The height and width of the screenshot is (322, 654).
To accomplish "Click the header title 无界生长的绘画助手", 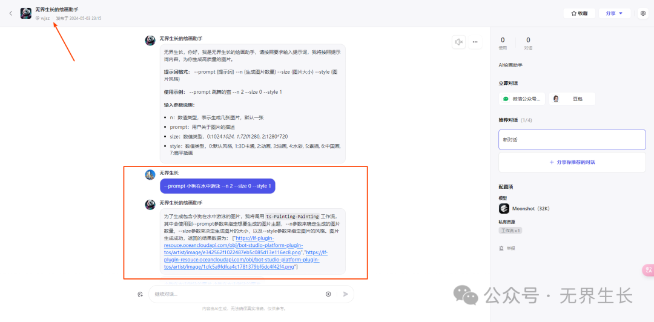I will click(57, 9).
